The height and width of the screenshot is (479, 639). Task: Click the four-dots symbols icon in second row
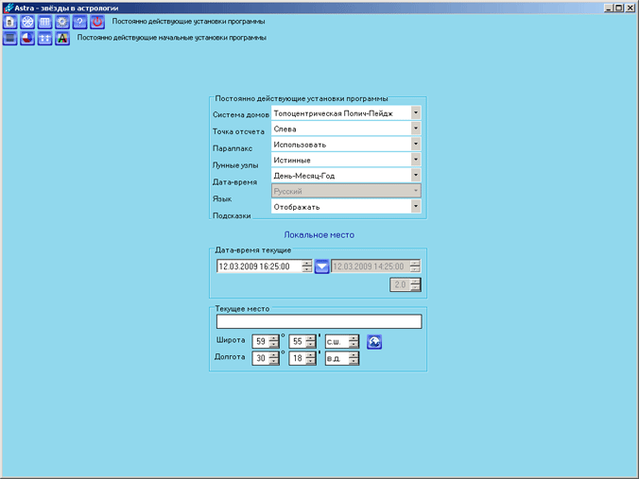44,39
